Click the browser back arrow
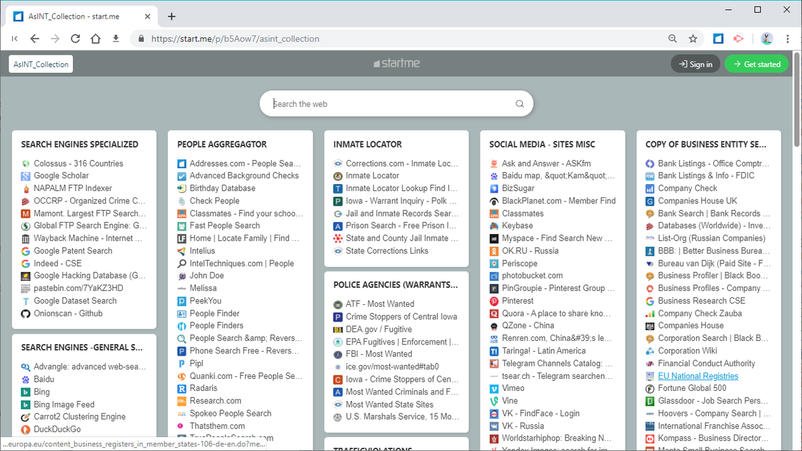Image resolution: width=802 pixels, height=451 pixels. pos(34,39)
